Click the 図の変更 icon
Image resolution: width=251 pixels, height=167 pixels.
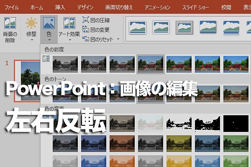[86, 30]
